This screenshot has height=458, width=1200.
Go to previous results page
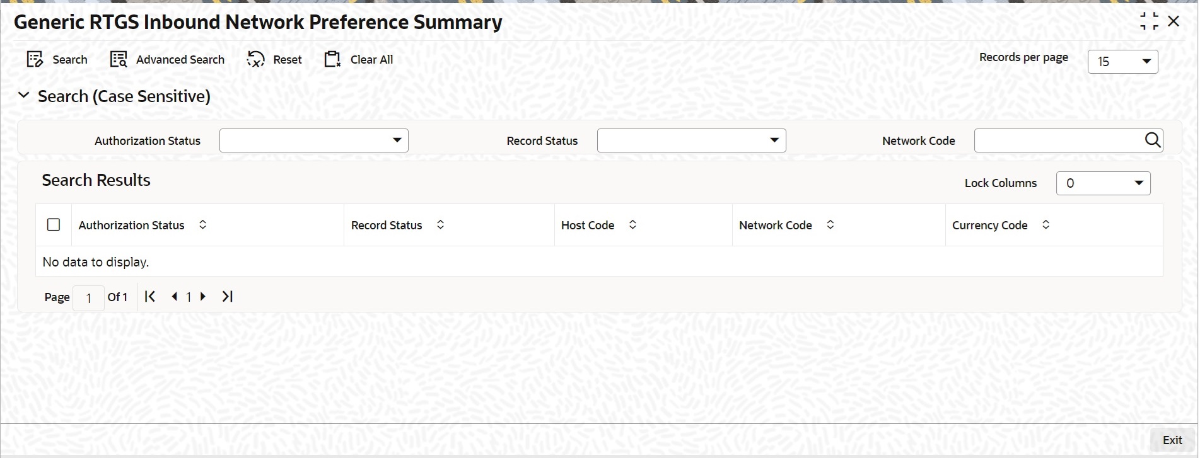[x=174, y=297]
